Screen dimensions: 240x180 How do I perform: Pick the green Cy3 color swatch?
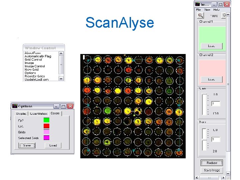[47, 120]
